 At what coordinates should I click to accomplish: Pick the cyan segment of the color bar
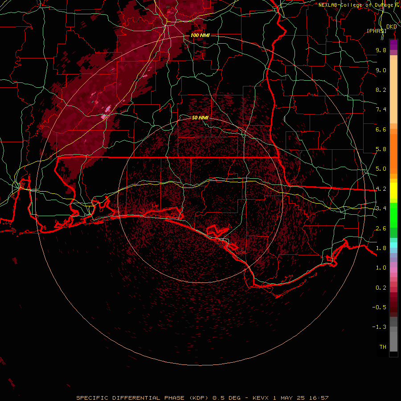click(393, 245)
